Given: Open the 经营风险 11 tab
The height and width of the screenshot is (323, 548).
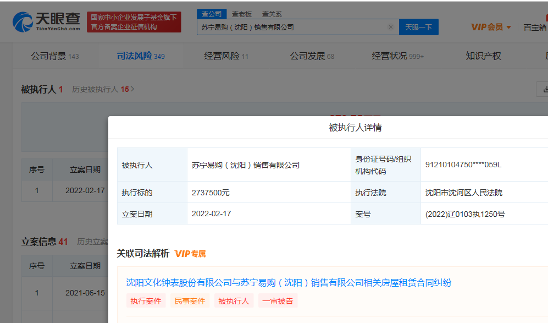Looking at the screenshot, I should tap(226, 56).
